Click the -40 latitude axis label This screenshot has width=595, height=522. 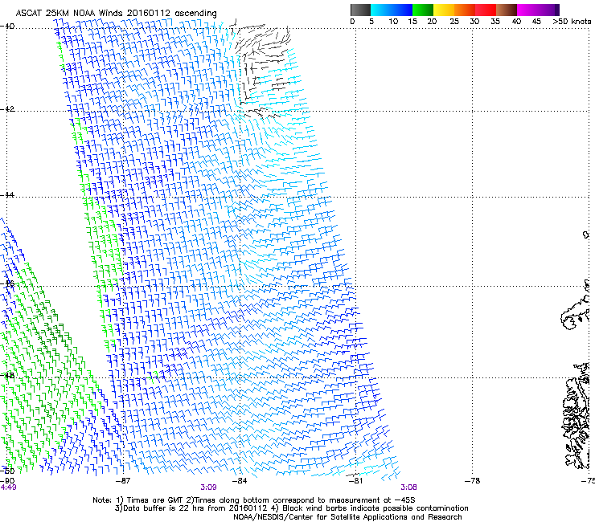point(7,27)
